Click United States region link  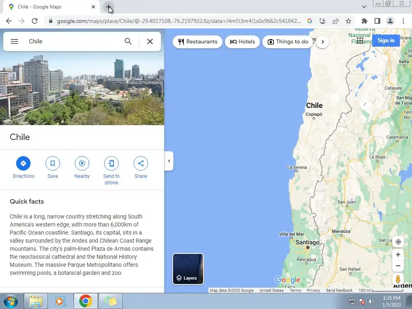click(x=272, y=290)
